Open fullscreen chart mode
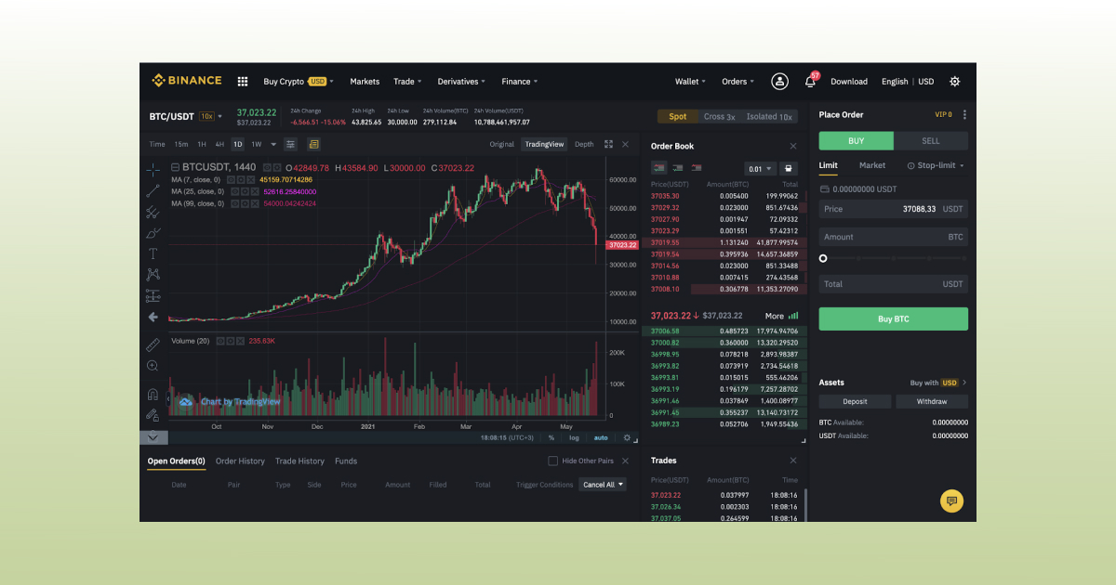 pyautogui.click(x=609, y=144)
